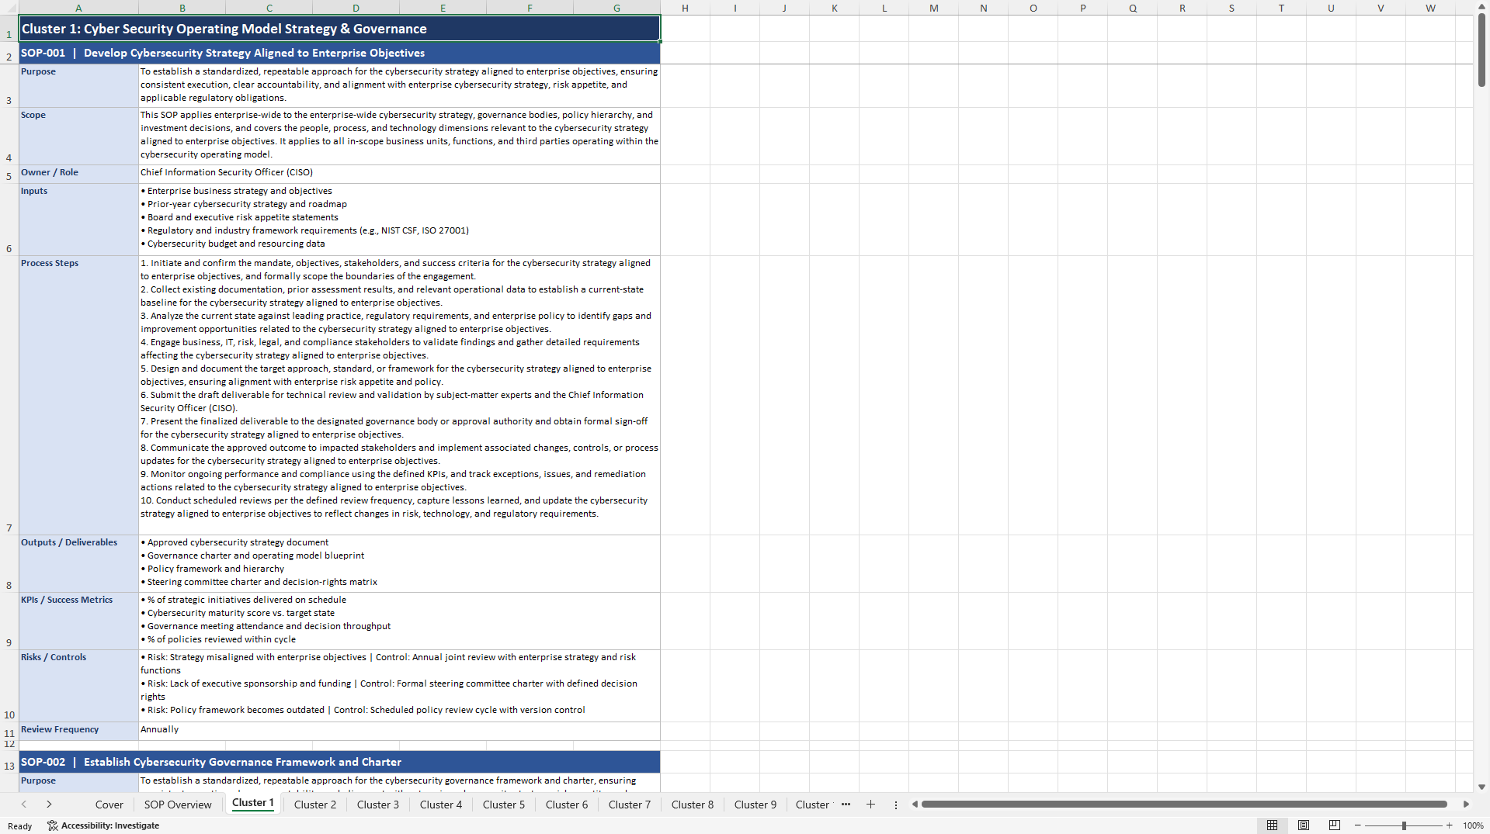Click the Inputs label cell
Image resolution: width=1490 pixels, height=834 pixels.
click(78, 220)
